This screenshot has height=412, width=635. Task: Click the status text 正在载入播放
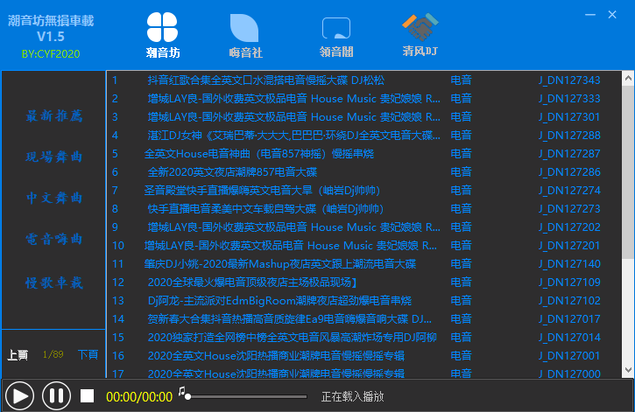point(352,396)
